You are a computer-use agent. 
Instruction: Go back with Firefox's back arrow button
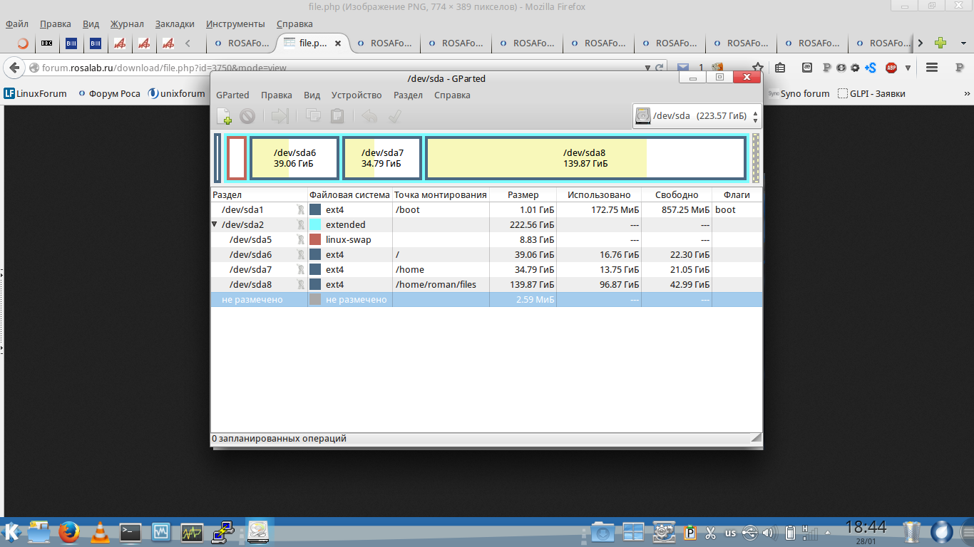14,68
